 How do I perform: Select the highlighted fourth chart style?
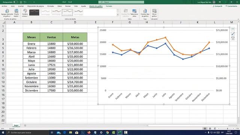67,12
